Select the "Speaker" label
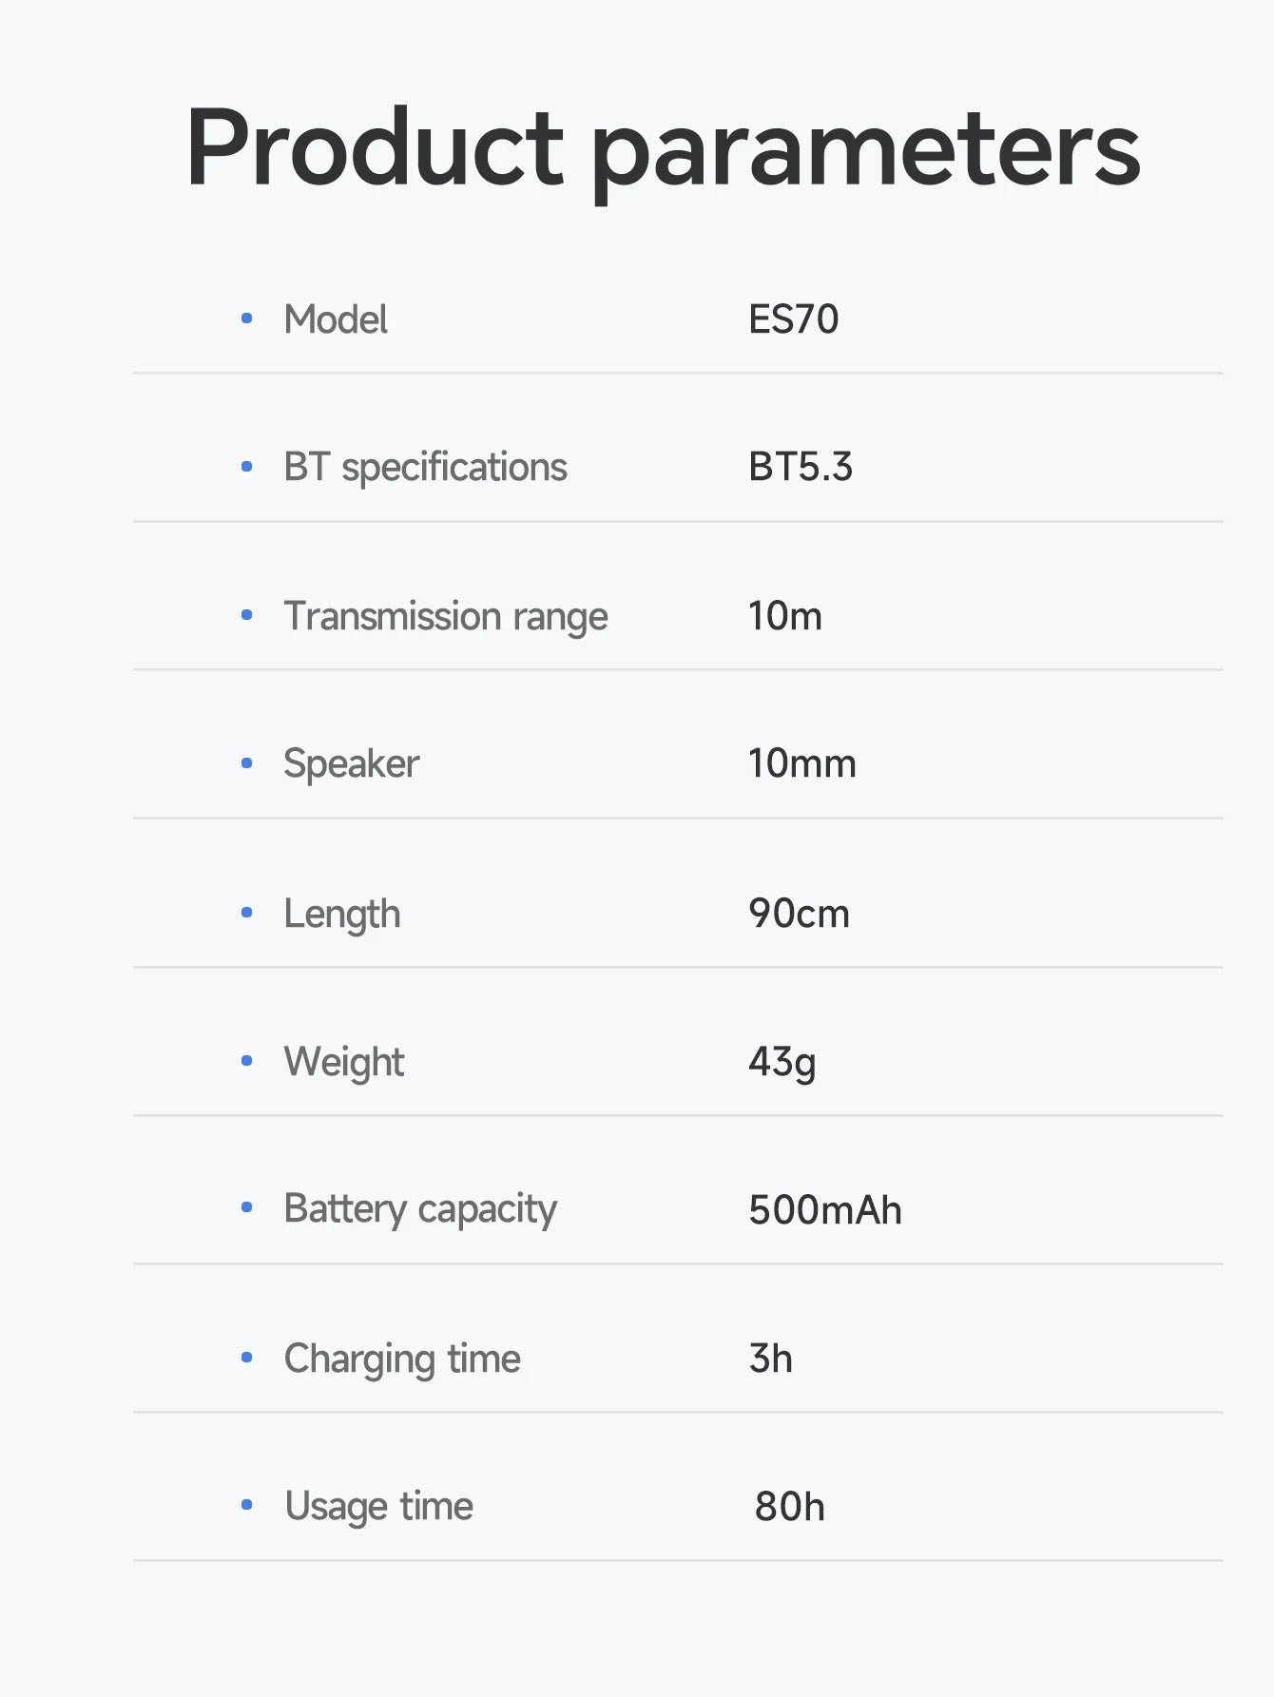 pyautogui.click(x=351, y=764)
